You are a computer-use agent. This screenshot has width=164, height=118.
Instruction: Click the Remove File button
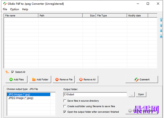(64, 79)
